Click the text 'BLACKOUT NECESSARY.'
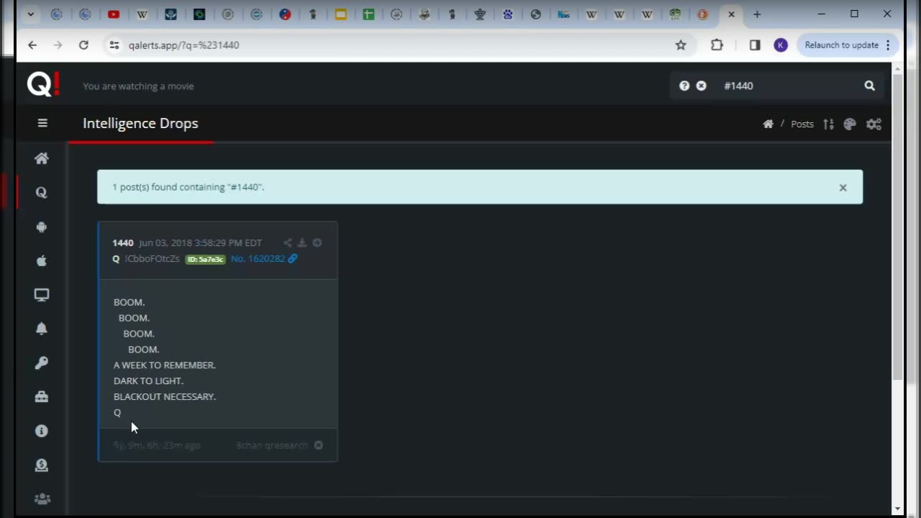This screenshot has width=921, height=518. (x=165, y=396)
